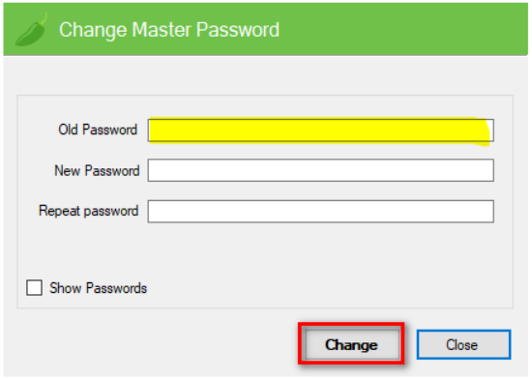Click the Change Master Password title text

point(169,30)
